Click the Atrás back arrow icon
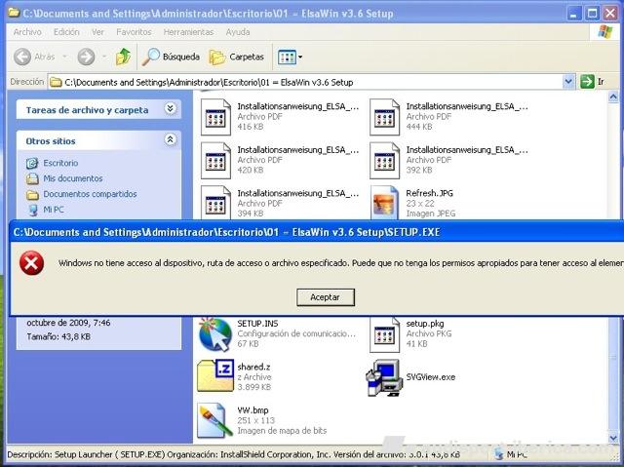Viewport: 624px width, 467px height. [22, 57]
